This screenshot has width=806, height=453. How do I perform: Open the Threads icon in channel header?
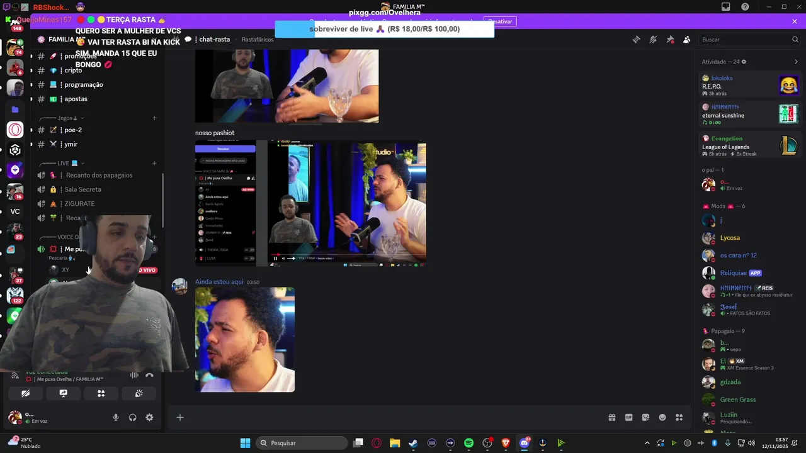636,40
